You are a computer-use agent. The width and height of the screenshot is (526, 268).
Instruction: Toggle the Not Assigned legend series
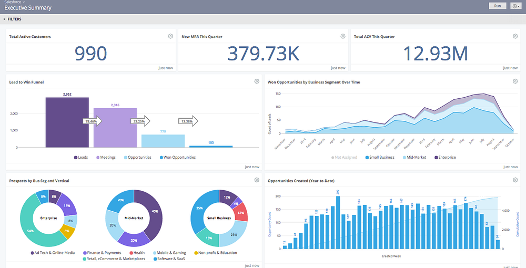point(344,157)
